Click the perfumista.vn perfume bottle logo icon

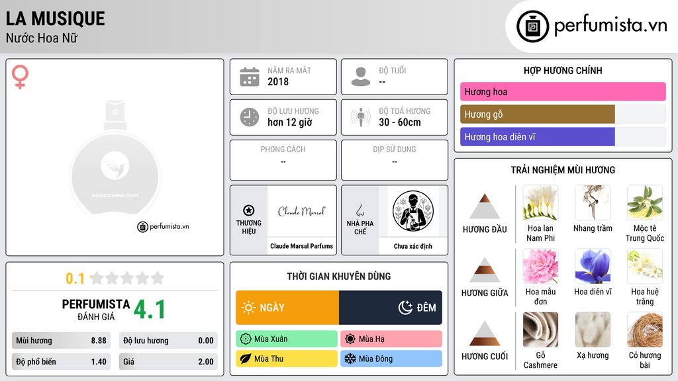(x=532, y=26)
